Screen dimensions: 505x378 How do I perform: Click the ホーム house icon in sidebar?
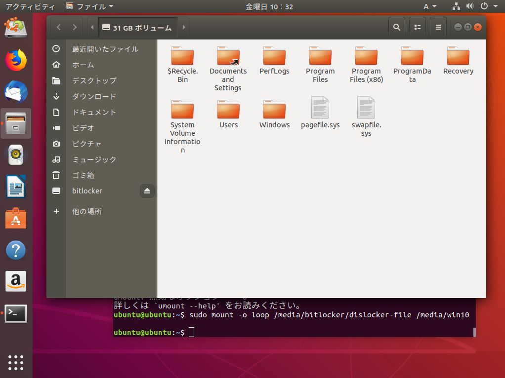[56, 65]
